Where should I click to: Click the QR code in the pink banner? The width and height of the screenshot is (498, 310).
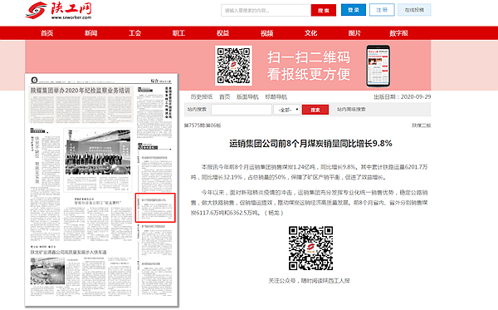click(233, 66)
